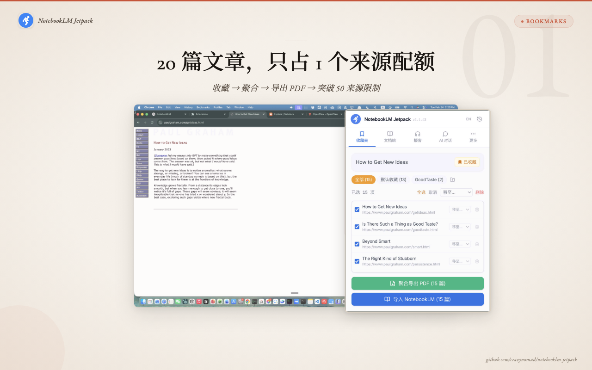Click the BOOKMARKS badge at top right
The height and width of the screenshot is (370, 592).
(x=544, y=21)
